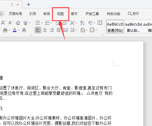Align text right
152x126 pixels.
52,30
